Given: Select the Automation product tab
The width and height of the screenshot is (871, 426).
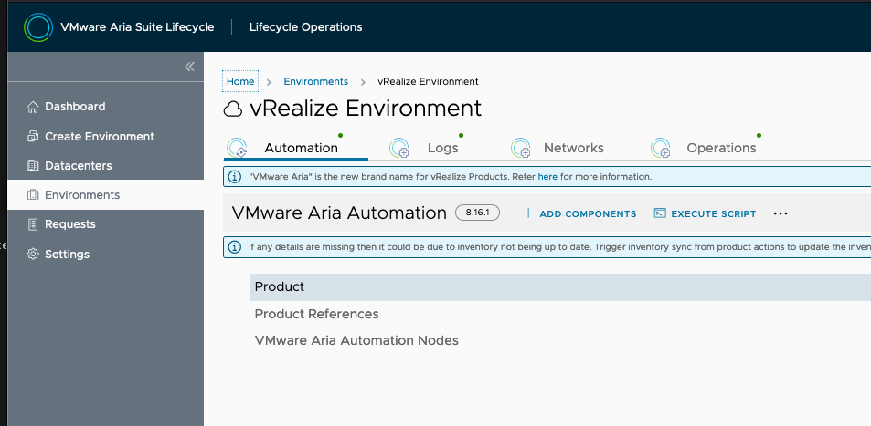Looking at the screenshot, I should 301,148.
